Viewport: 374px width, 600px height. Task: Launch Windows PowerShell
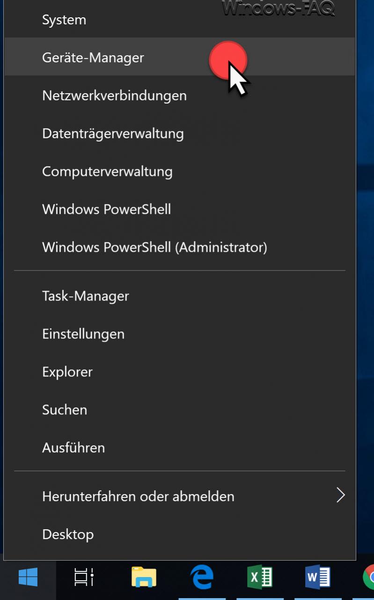[x=180, y=209]
